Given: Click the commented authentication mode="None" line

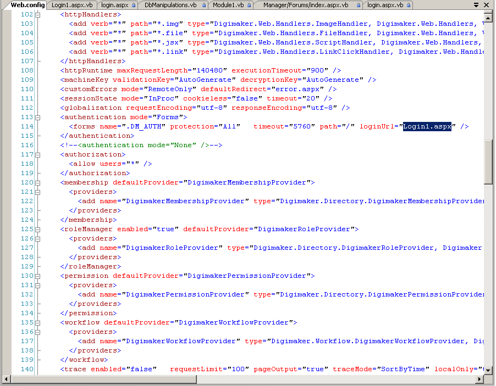Looking at the screenshot, I should [x=141, y=145].
